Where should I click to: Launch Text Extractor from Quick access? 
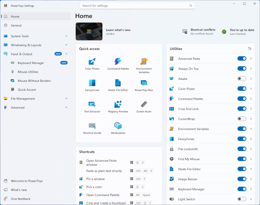pos(92,107)
